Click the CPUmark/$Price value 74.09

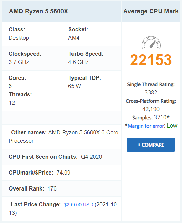(63, 173)
